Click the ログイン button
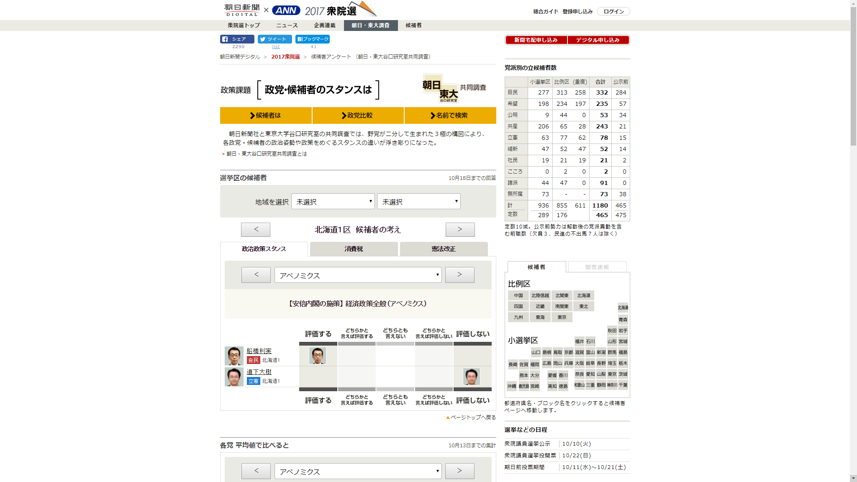Viewport: 857px width, 482px height. click(x=613, y=11)
